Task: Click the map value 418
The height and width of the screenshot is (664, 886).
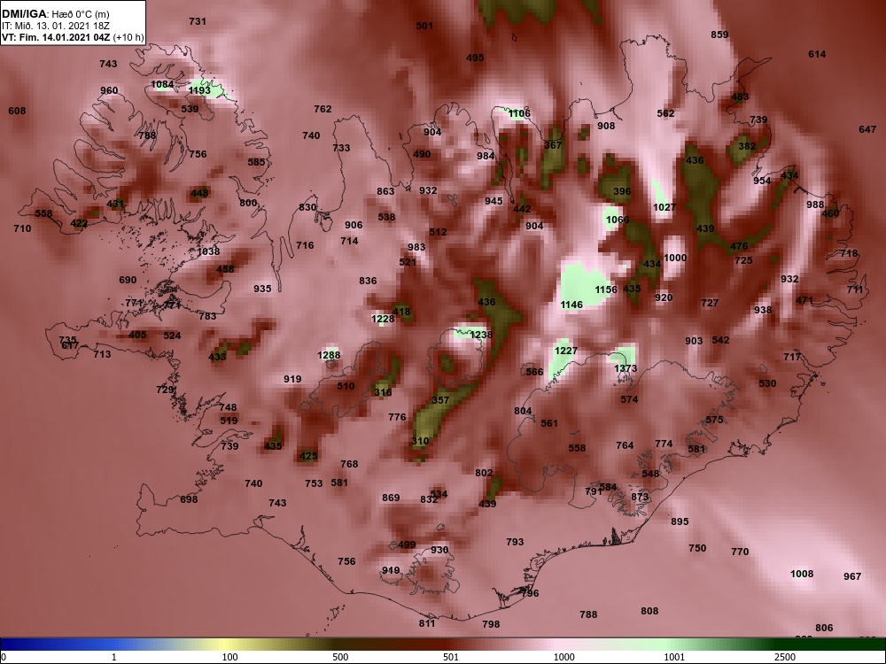Action: click(401, 312)
